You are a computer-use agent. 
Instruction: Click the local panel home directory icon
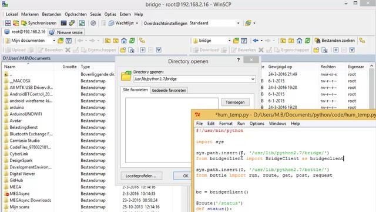124,41
